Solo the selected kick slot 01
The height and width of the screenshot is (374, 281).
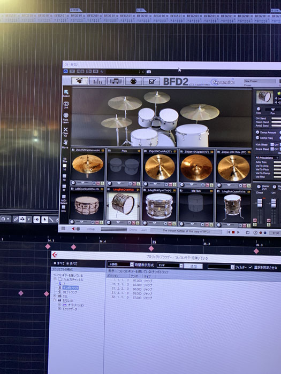coord(137,223)
